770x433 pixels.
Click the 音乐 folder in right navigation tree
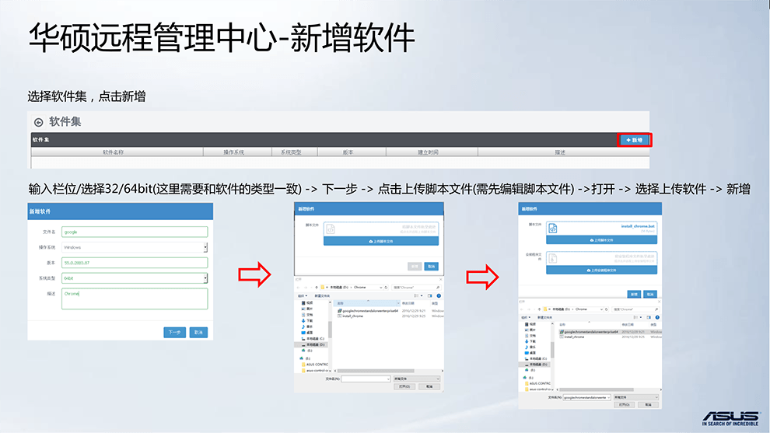click(x=531, y=346)
